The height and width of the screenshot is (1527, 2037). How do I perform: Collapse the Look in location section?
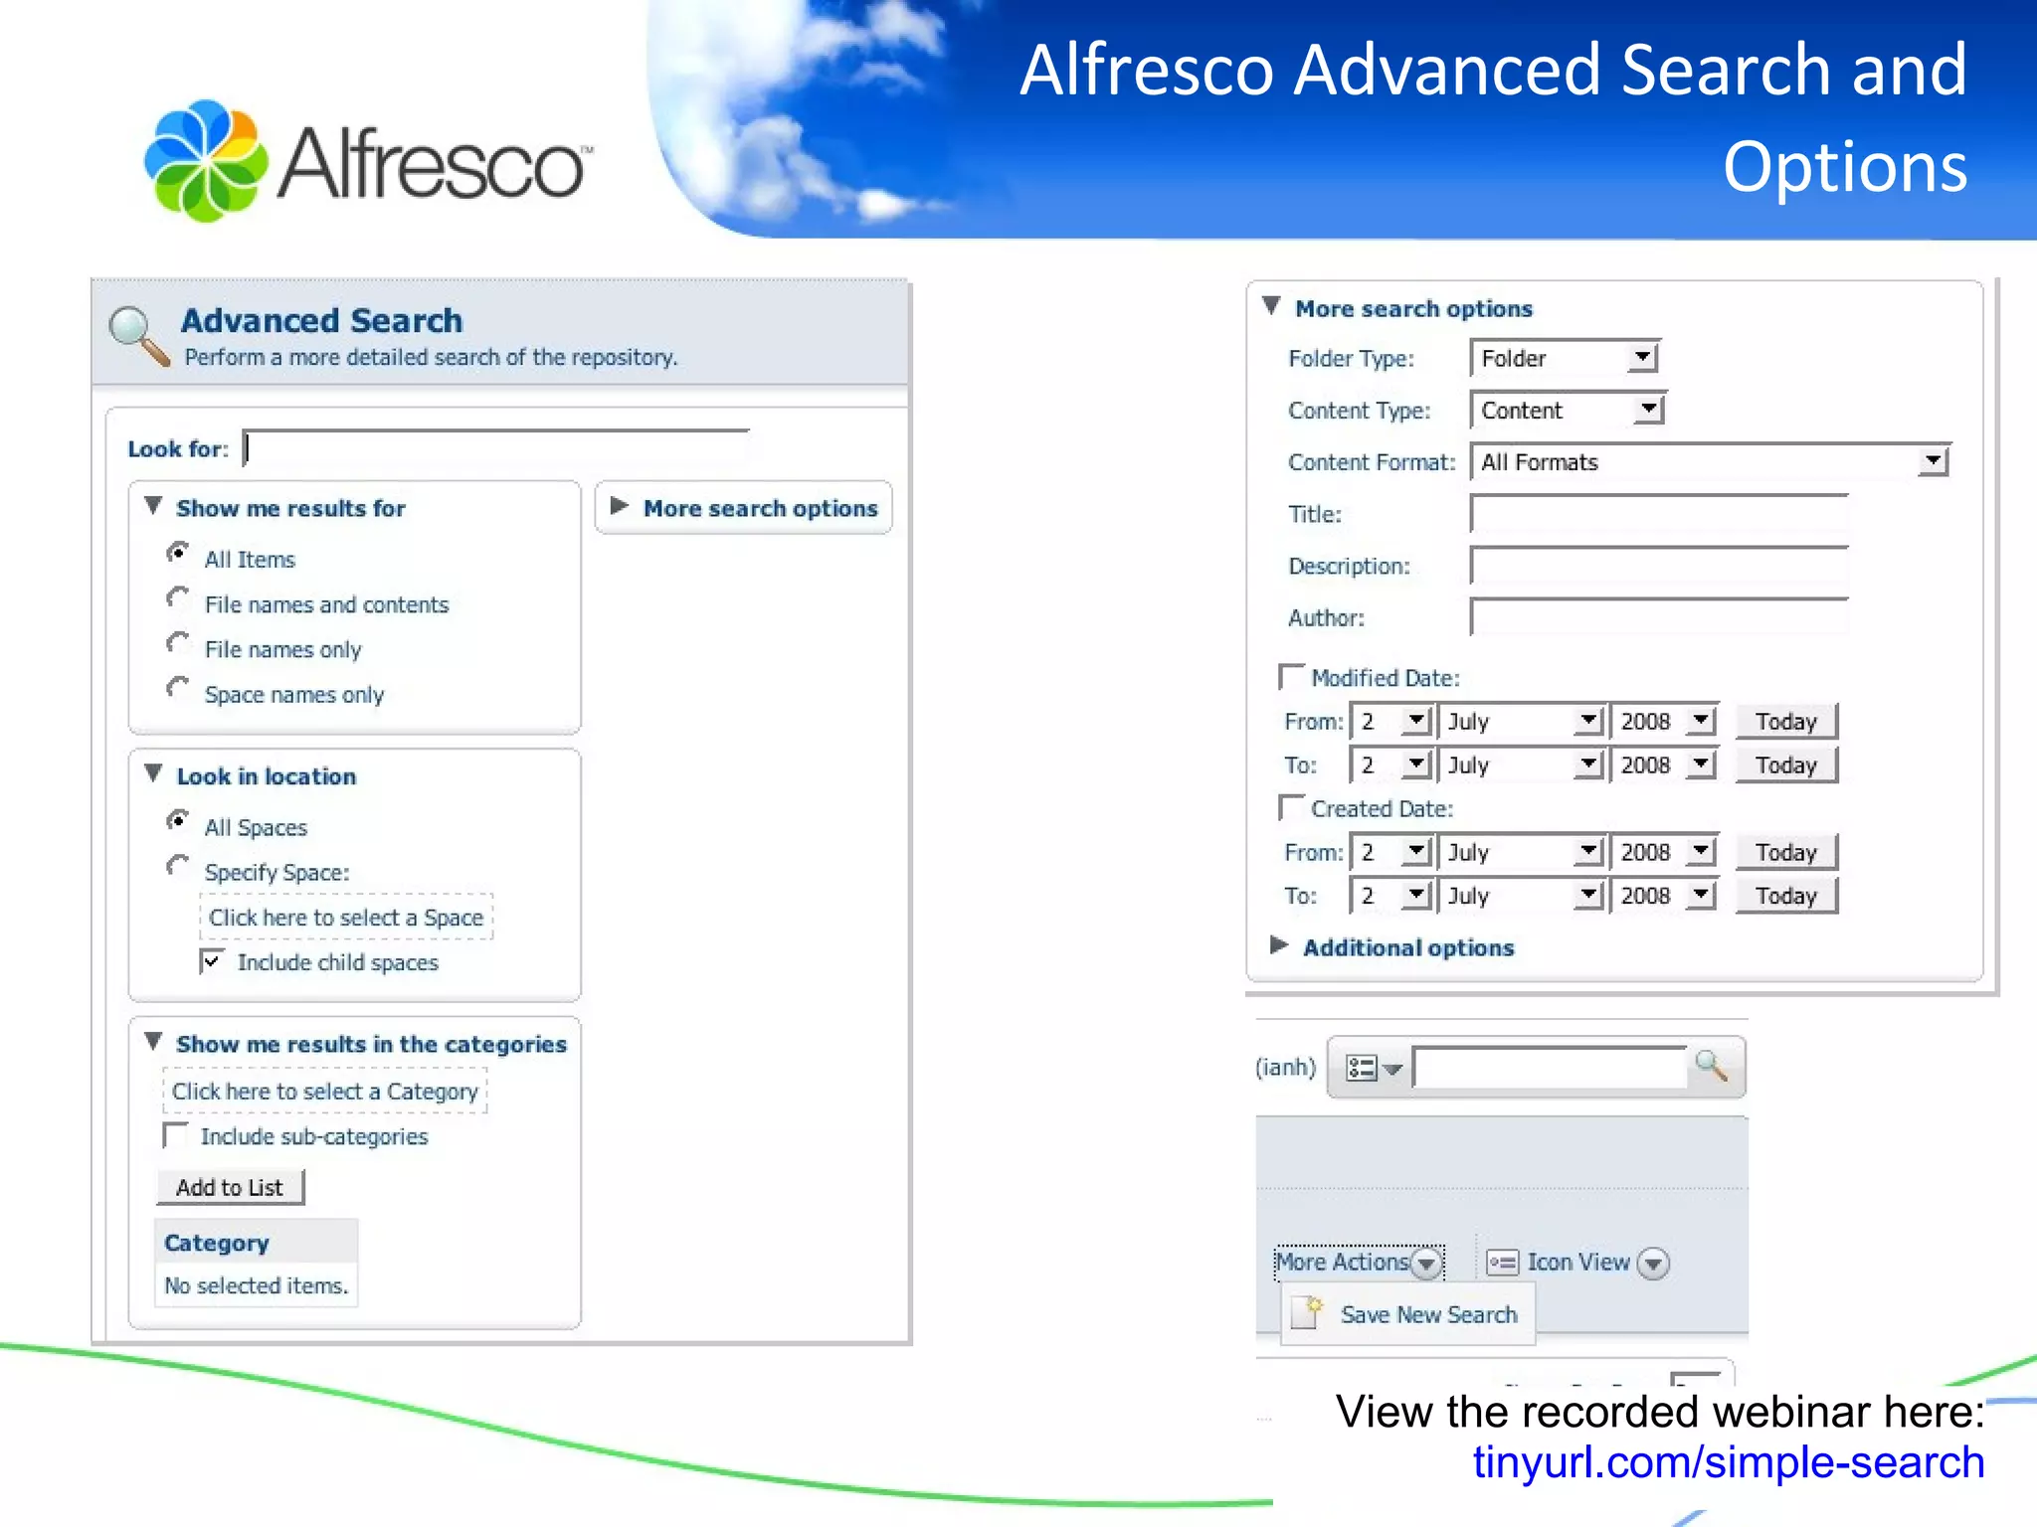click(153, 773)
